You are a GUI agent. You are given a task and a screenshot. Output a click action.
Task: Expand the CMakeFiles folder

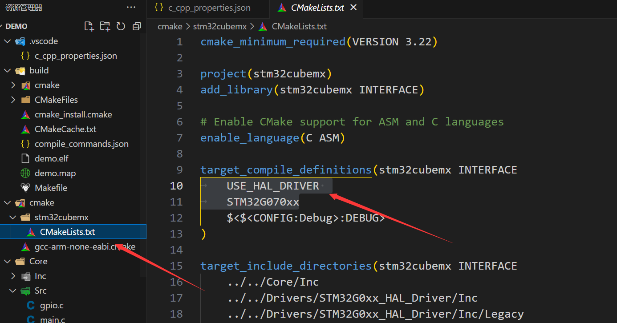coord(13,100)
